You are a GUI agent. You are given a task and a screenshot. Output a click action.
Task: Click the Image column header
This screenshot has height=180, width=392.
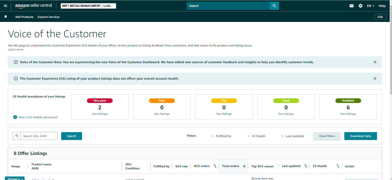click(x=16, y=166)
